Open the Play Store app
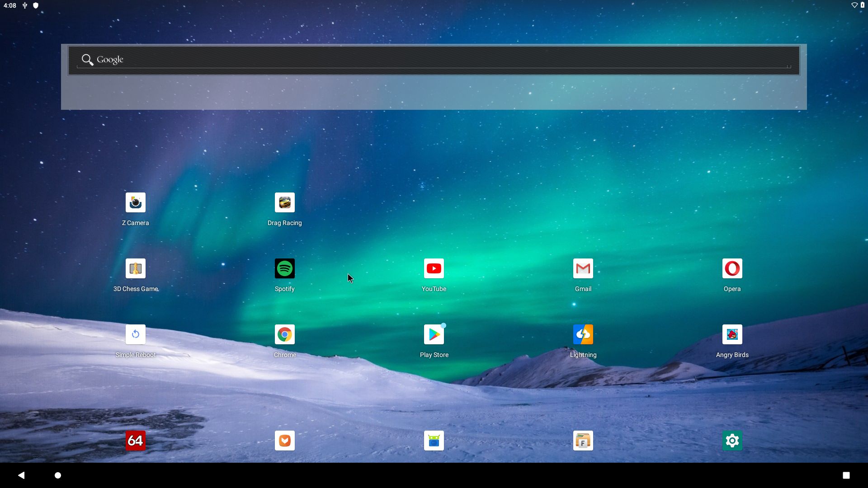The width and height of the screenshot is (868, 488). [434, 335]
